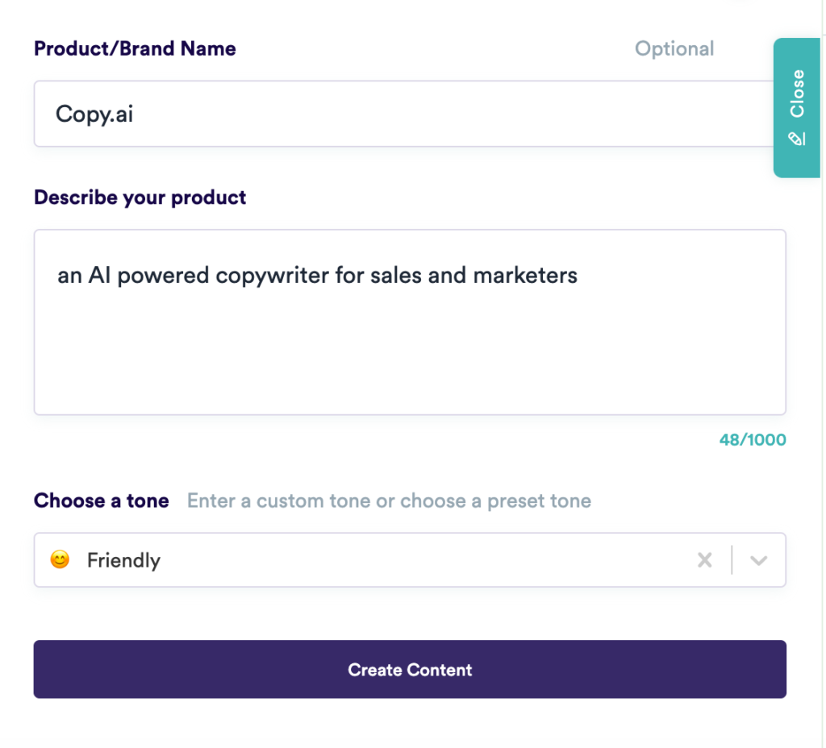The image size is (826, 748).
Task: Select the Friendly tone chip
Action: [123, 559]
